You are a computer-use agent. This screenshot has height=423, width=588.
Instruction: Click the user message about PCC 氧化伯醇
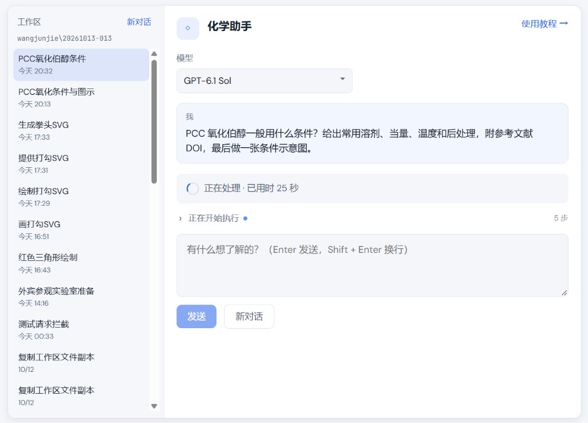(x=372, y=133)
